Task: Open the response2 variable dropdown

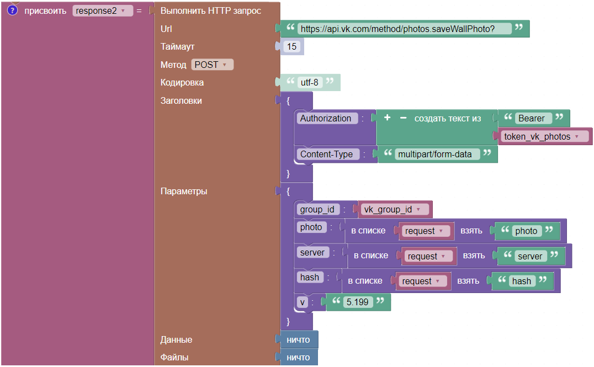Action: click(x=103, y=11)
